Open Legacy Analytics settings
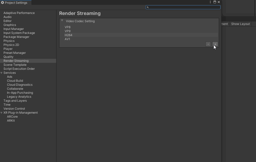 19,97
